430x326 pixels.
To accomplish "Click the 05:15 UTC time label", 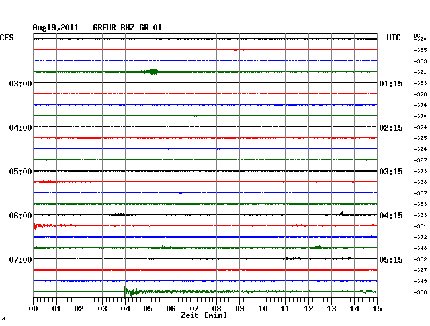I will coord(391,259).
